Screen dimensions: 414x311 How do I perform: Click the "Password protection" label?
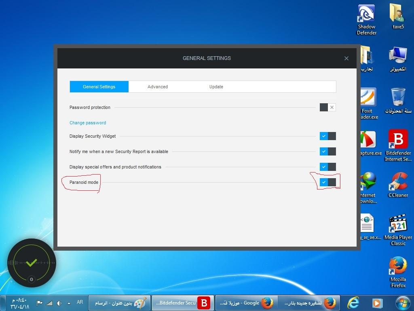(90, 107)
